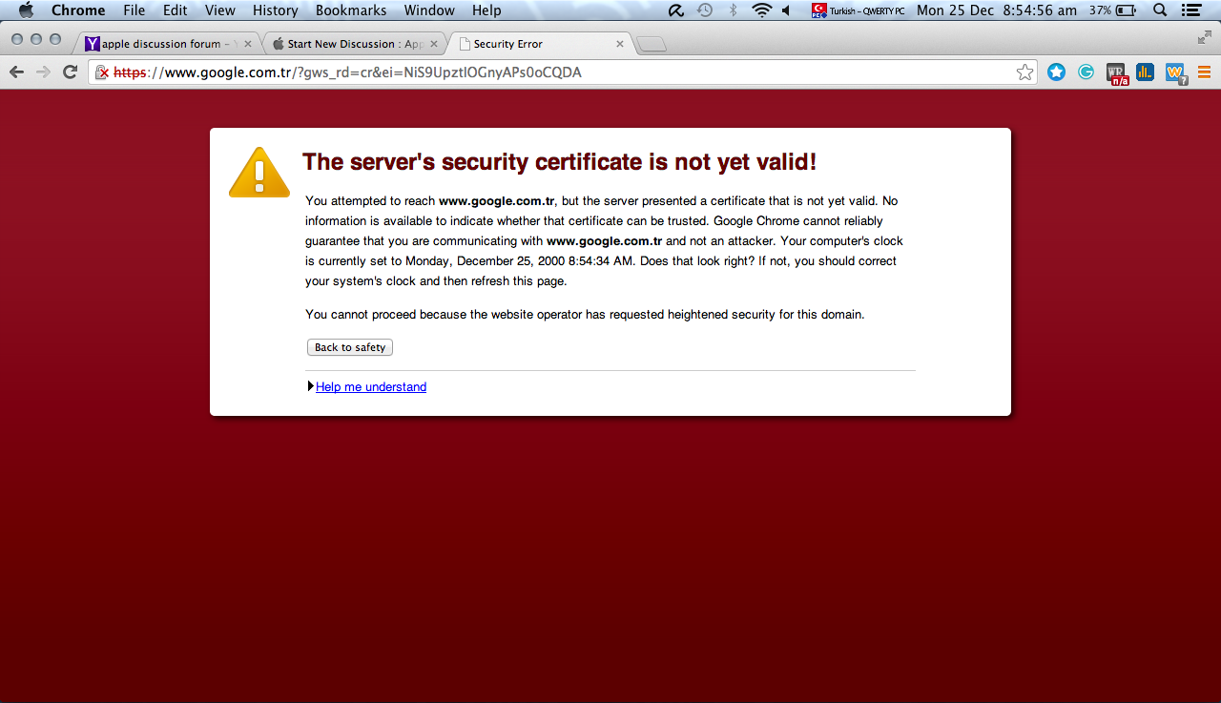Click the blue bar-chart extension icon
1221x703 pixels.
click(x=1145, y=72)
